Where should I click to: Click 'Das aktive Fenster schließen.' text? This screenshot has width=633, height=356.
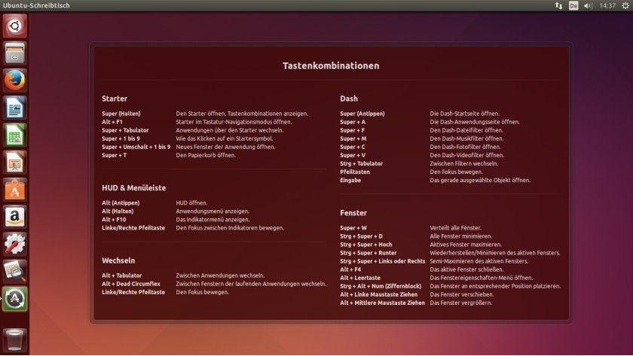click(x=466, y=269)
